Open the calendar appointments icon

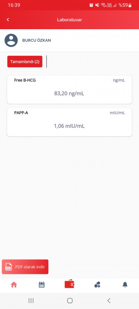tap(42, 285)
